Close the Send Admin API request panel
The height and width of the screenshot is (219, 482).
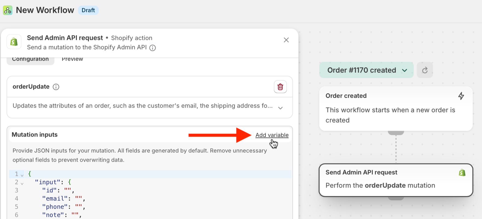click(286, 40)
